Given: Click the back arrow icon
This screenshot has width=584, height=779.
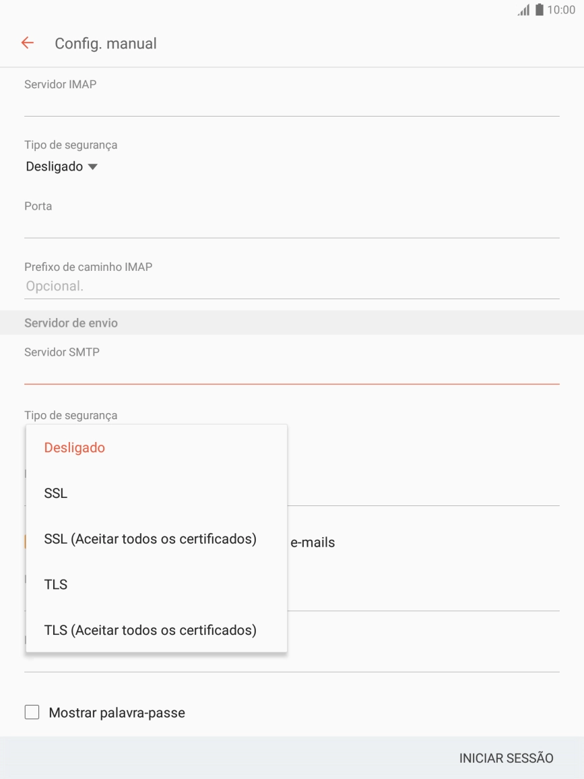Looking at the screenshot, I should click(x=26, y=42).
